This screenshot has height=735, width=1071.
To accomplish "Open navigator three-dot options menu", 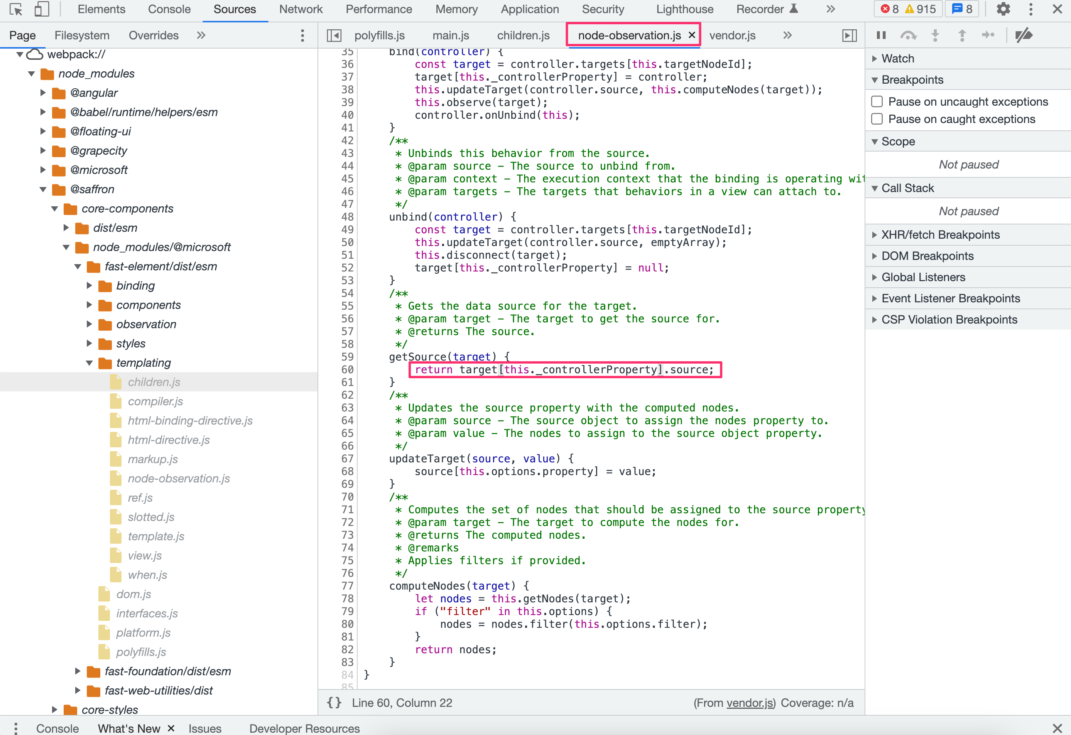I will click(302, 35).
